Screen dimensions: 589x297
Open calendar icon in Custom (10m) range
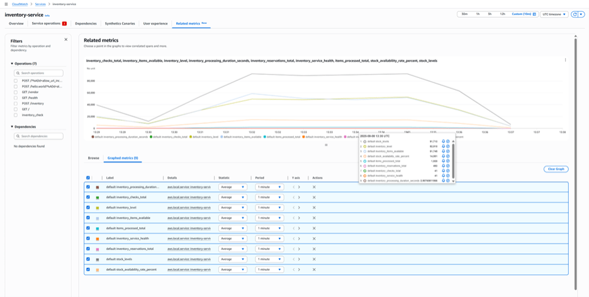[x=535, y=14]
